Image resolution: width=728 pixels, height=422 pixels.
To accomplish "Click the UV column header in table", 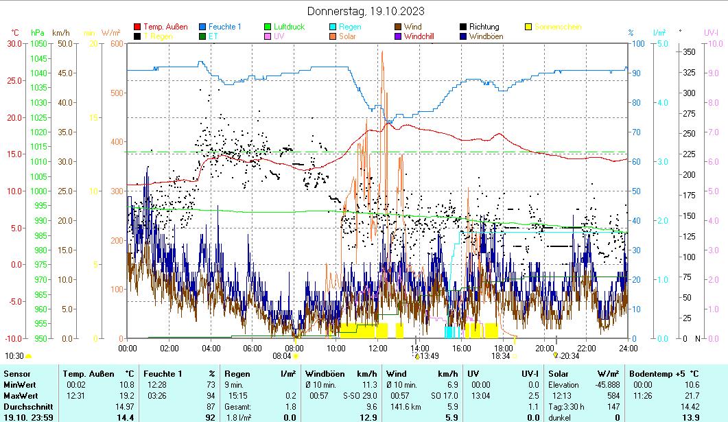I will click(473, 374).
